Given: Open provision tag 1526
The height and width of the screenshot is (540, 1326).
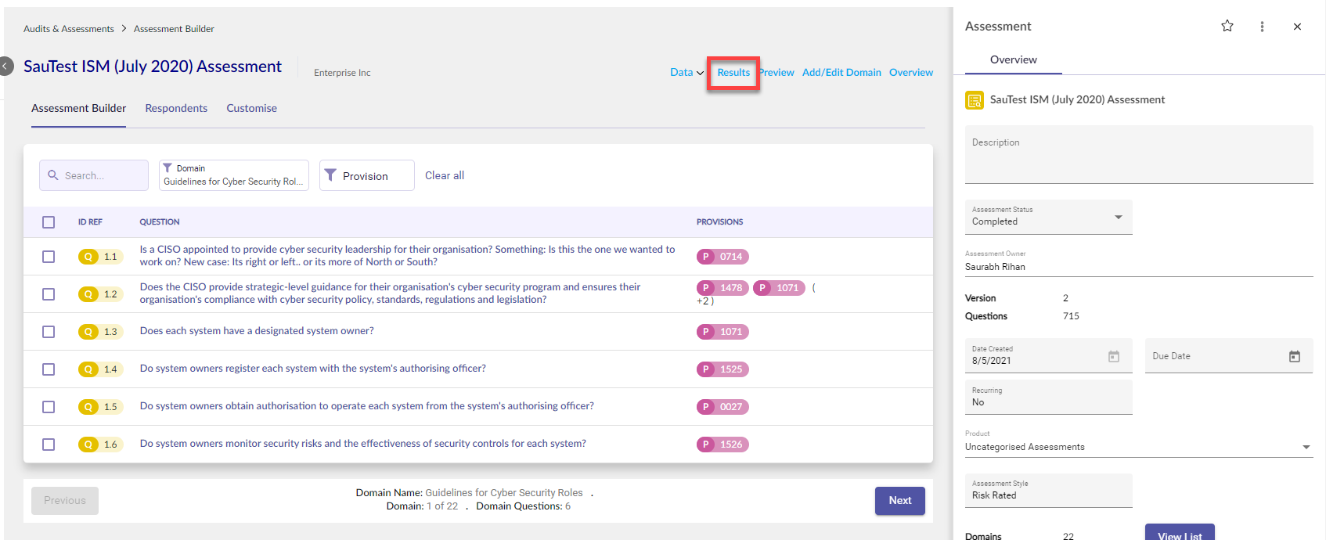Looking at the screenshot, I should point(722,445).
